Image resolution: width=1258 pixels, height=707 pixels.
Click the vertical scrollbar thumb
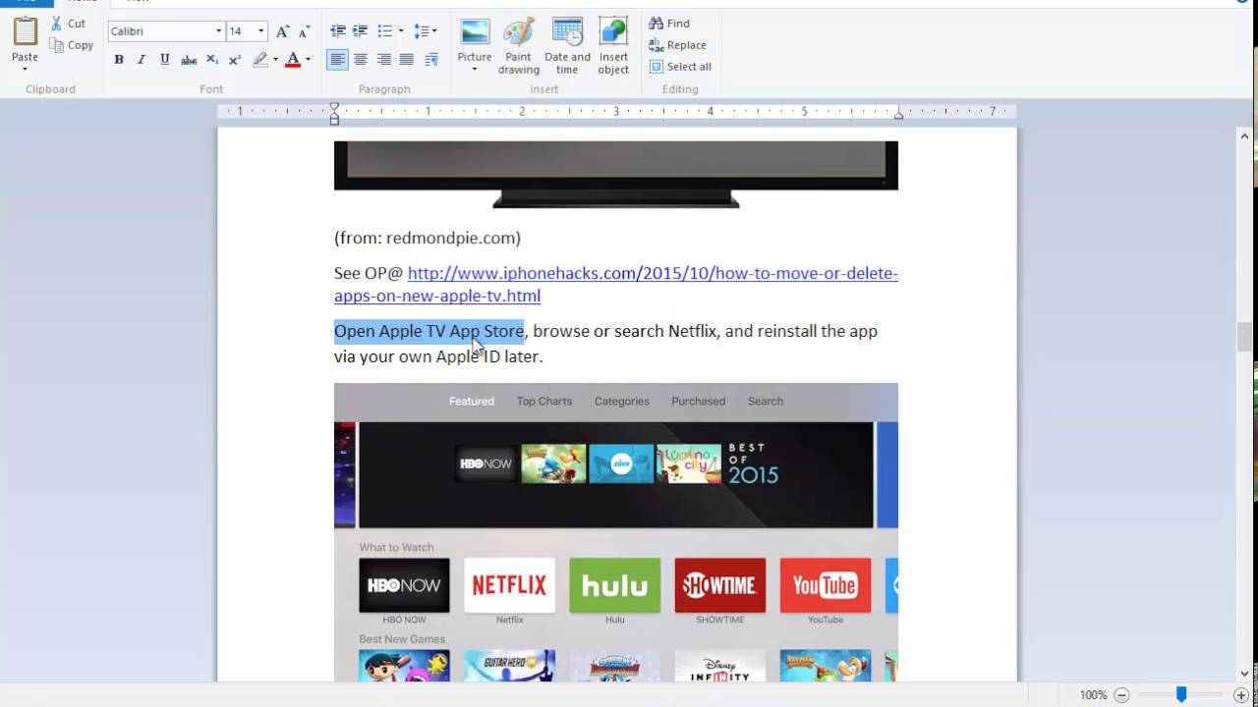point(1245,338)
